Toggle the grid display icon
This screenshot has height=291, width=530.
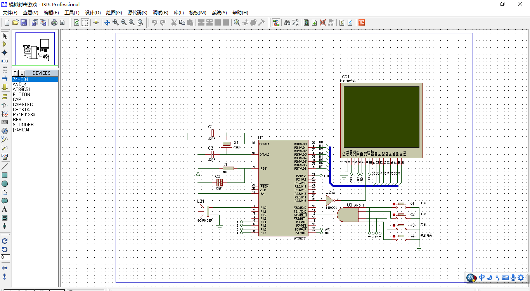coord(85,23)
